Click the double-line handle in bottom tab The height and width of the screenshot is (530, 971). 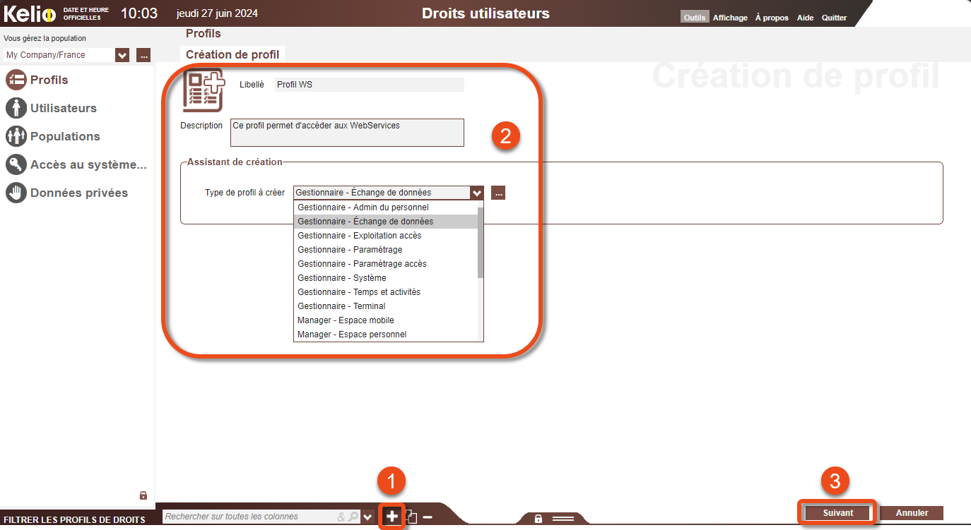click(x=563, y=519)
